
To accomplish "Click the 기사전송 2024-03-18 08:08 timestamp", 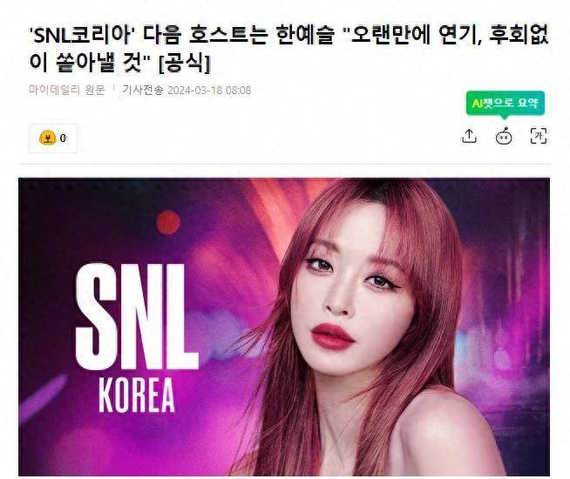I will 187,90.
